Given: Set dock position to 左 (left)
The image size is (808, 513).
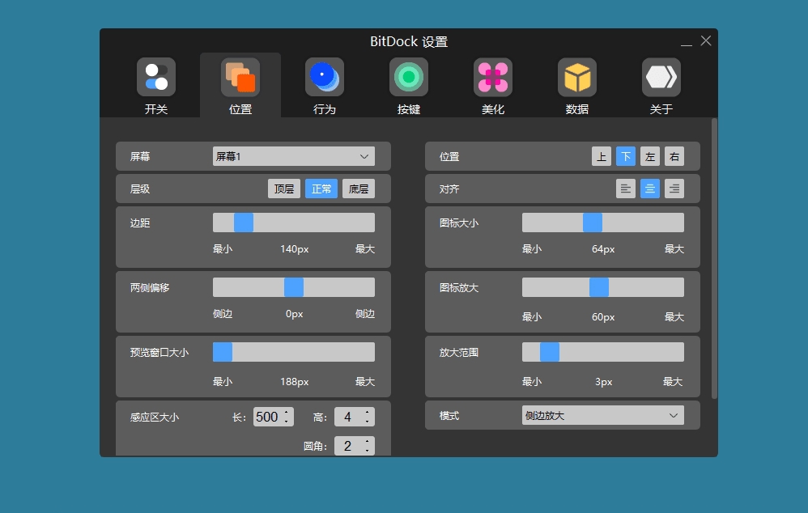Looking at the screenshot, I should click(x=650, y=156).
